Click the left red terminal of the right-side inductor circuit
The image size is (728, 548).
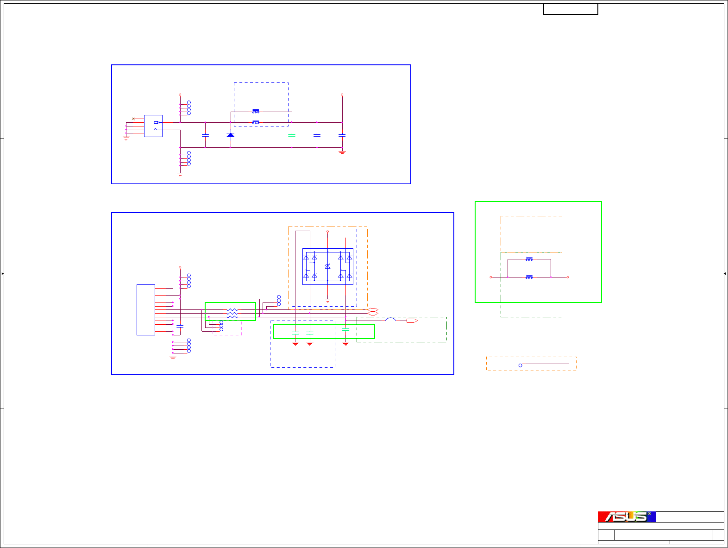click(491, 277)
